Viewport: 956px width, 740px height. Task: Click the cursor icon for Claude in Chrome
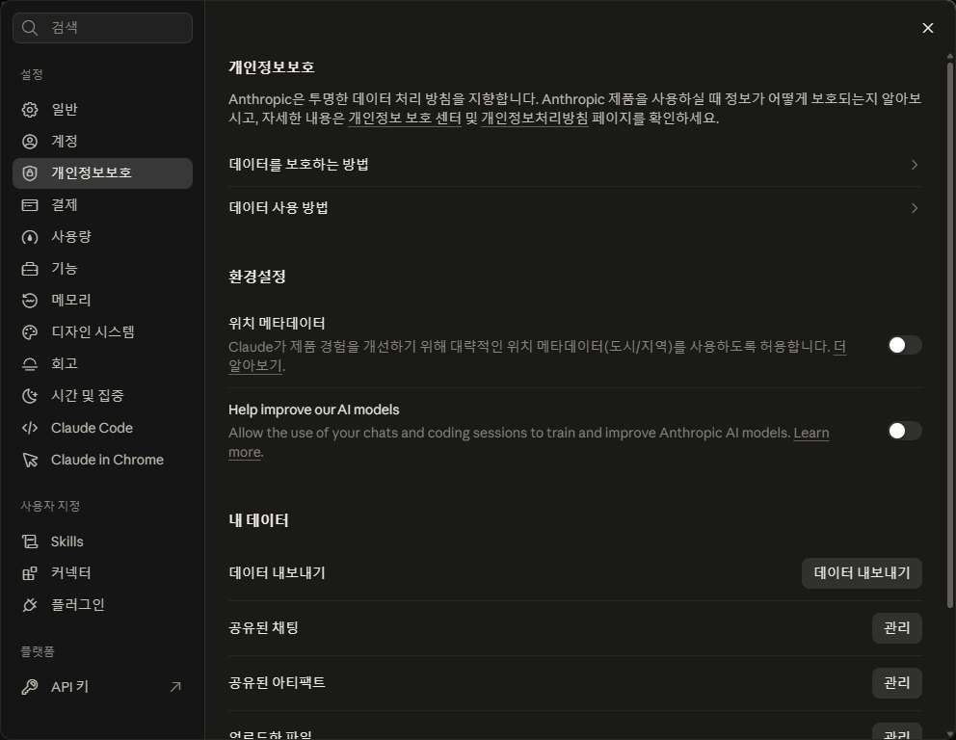click(30, 460)
